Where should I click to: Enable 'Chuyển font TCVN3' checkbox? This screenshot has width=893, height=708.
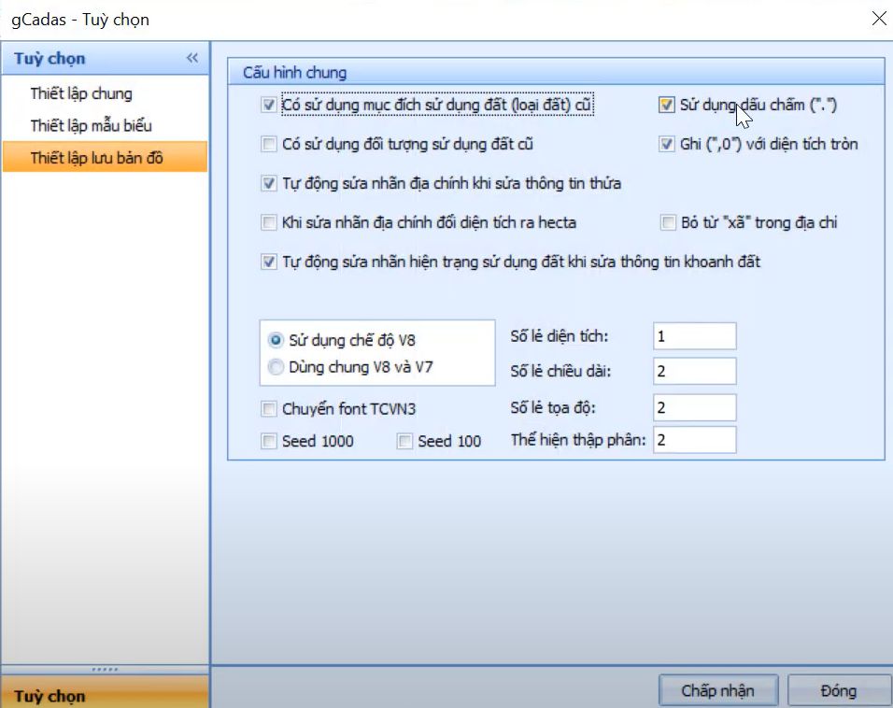[269, 409]
